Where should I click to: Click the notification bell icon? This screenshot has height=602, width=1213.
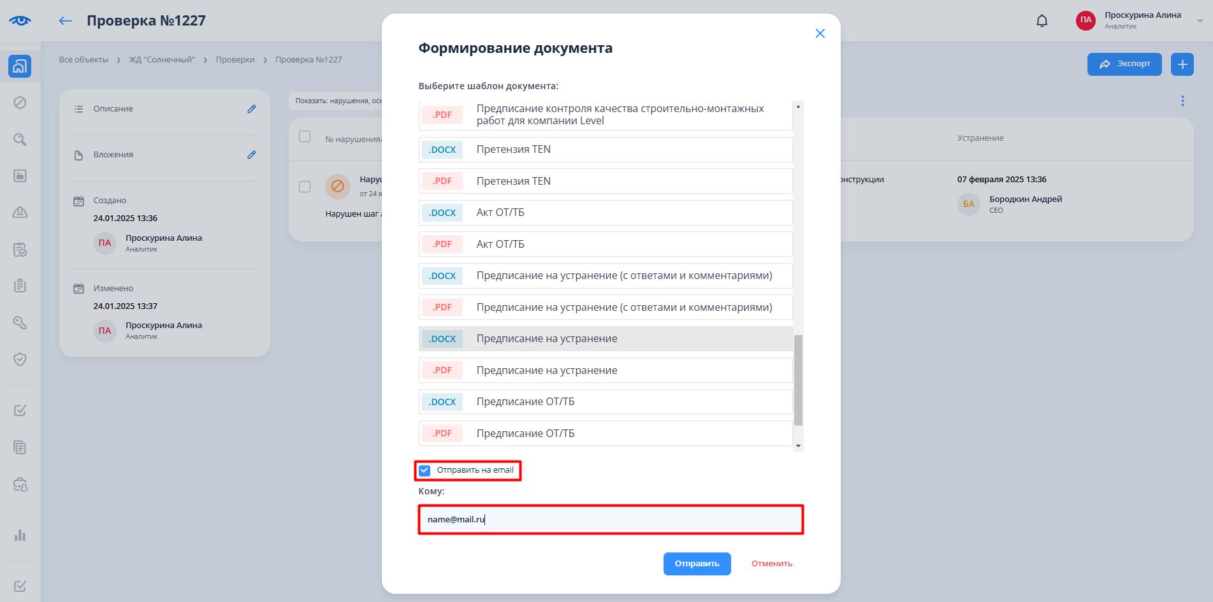tap(1042, 21)
